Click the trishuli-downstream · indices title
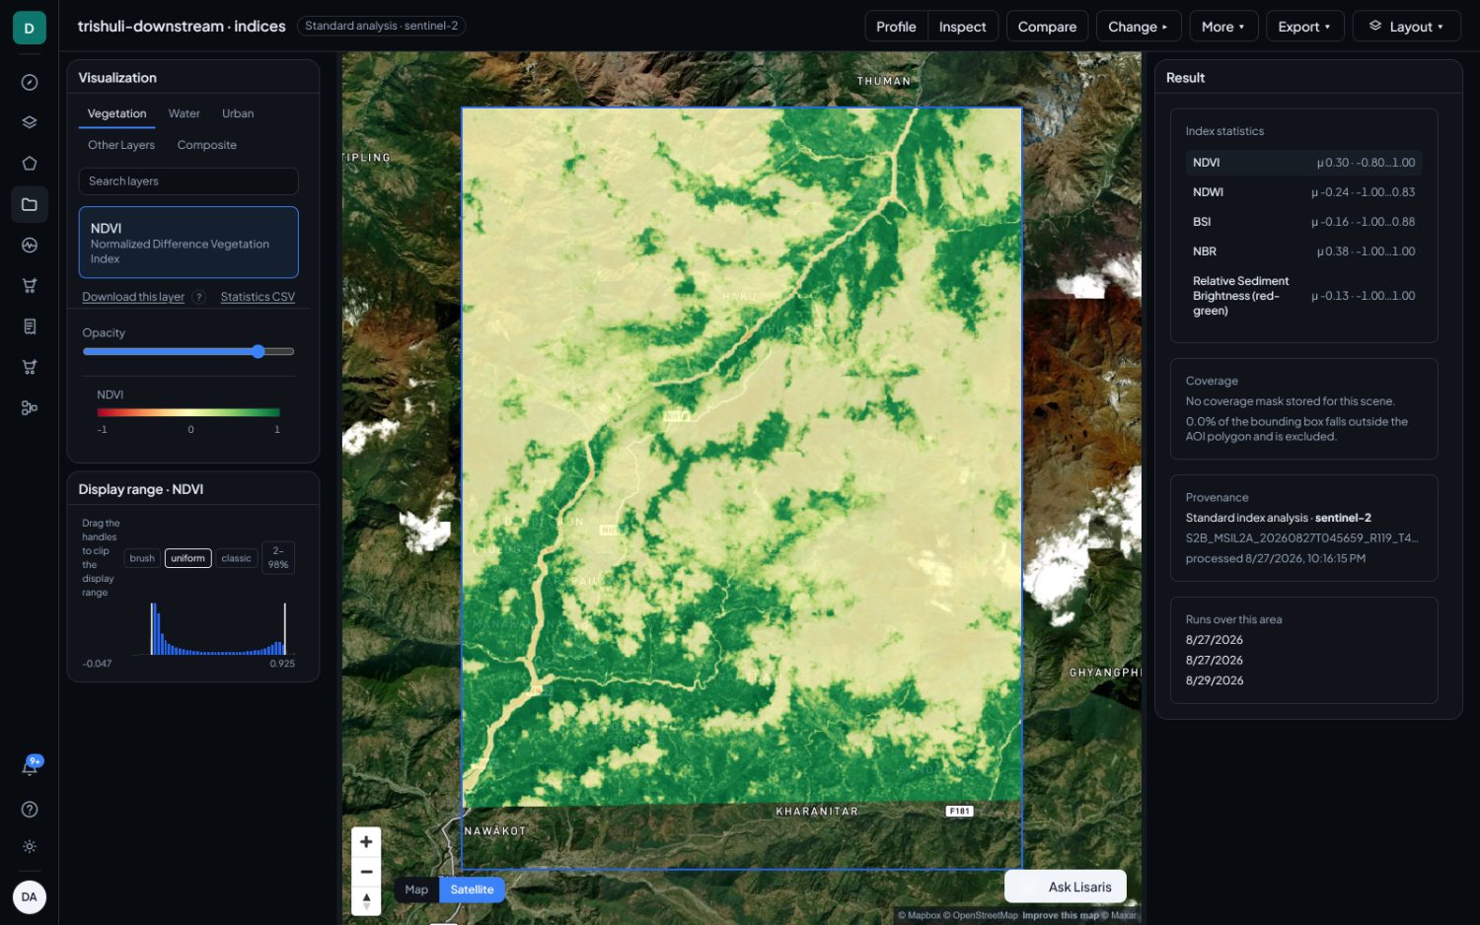This screenshot has width=1480, height=925. point(182,27)
